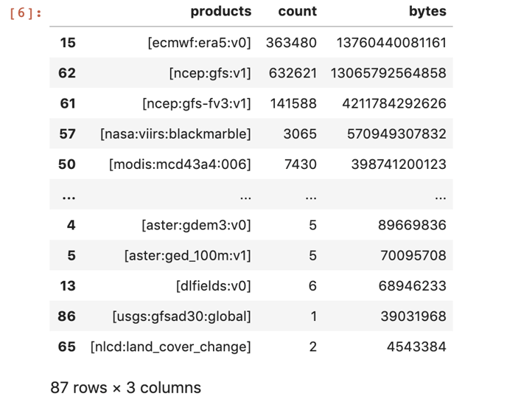Click the [ncep:gfs-fv3:v1] product cell
507x402 pixels.
tap(197, 103)
